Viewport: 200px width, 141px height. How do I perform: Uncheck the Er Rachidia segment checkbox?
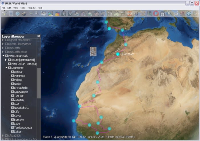pyautogui.click(x=12, y=88)
